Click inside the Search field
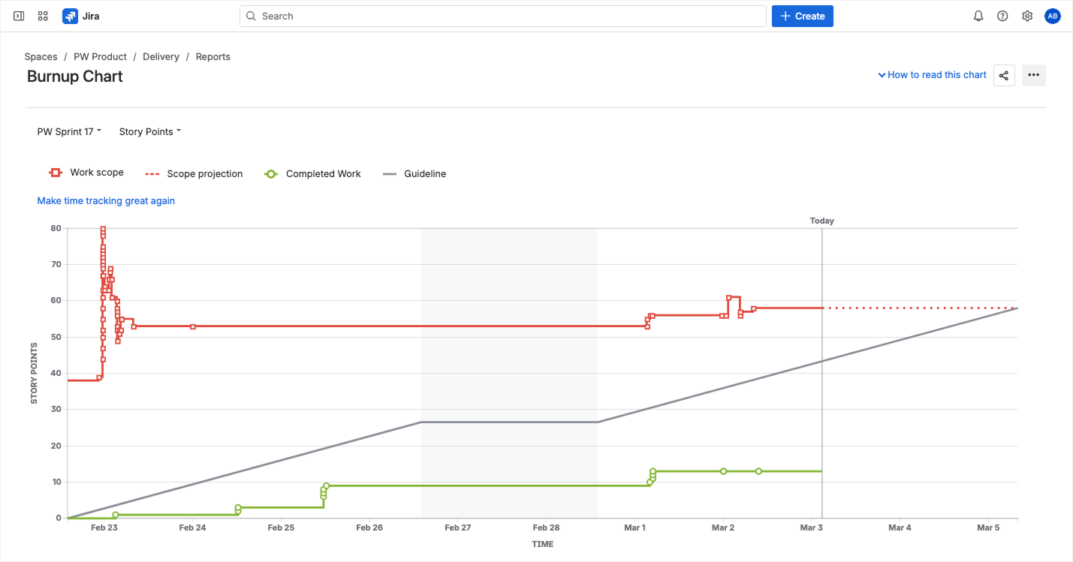The width and height of the screenshot is (1073, 562). 503,16
